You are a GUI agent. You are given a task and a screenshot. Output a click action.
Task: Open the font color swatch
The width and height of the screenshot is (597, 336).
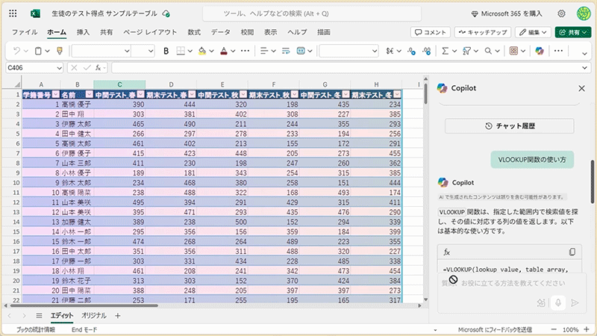(x=223, y=51)
